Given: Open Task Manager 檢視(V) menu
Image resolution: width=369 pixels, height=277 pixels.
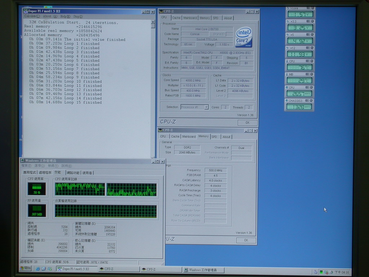Looking at the screenshot, I should click(53, 166).
